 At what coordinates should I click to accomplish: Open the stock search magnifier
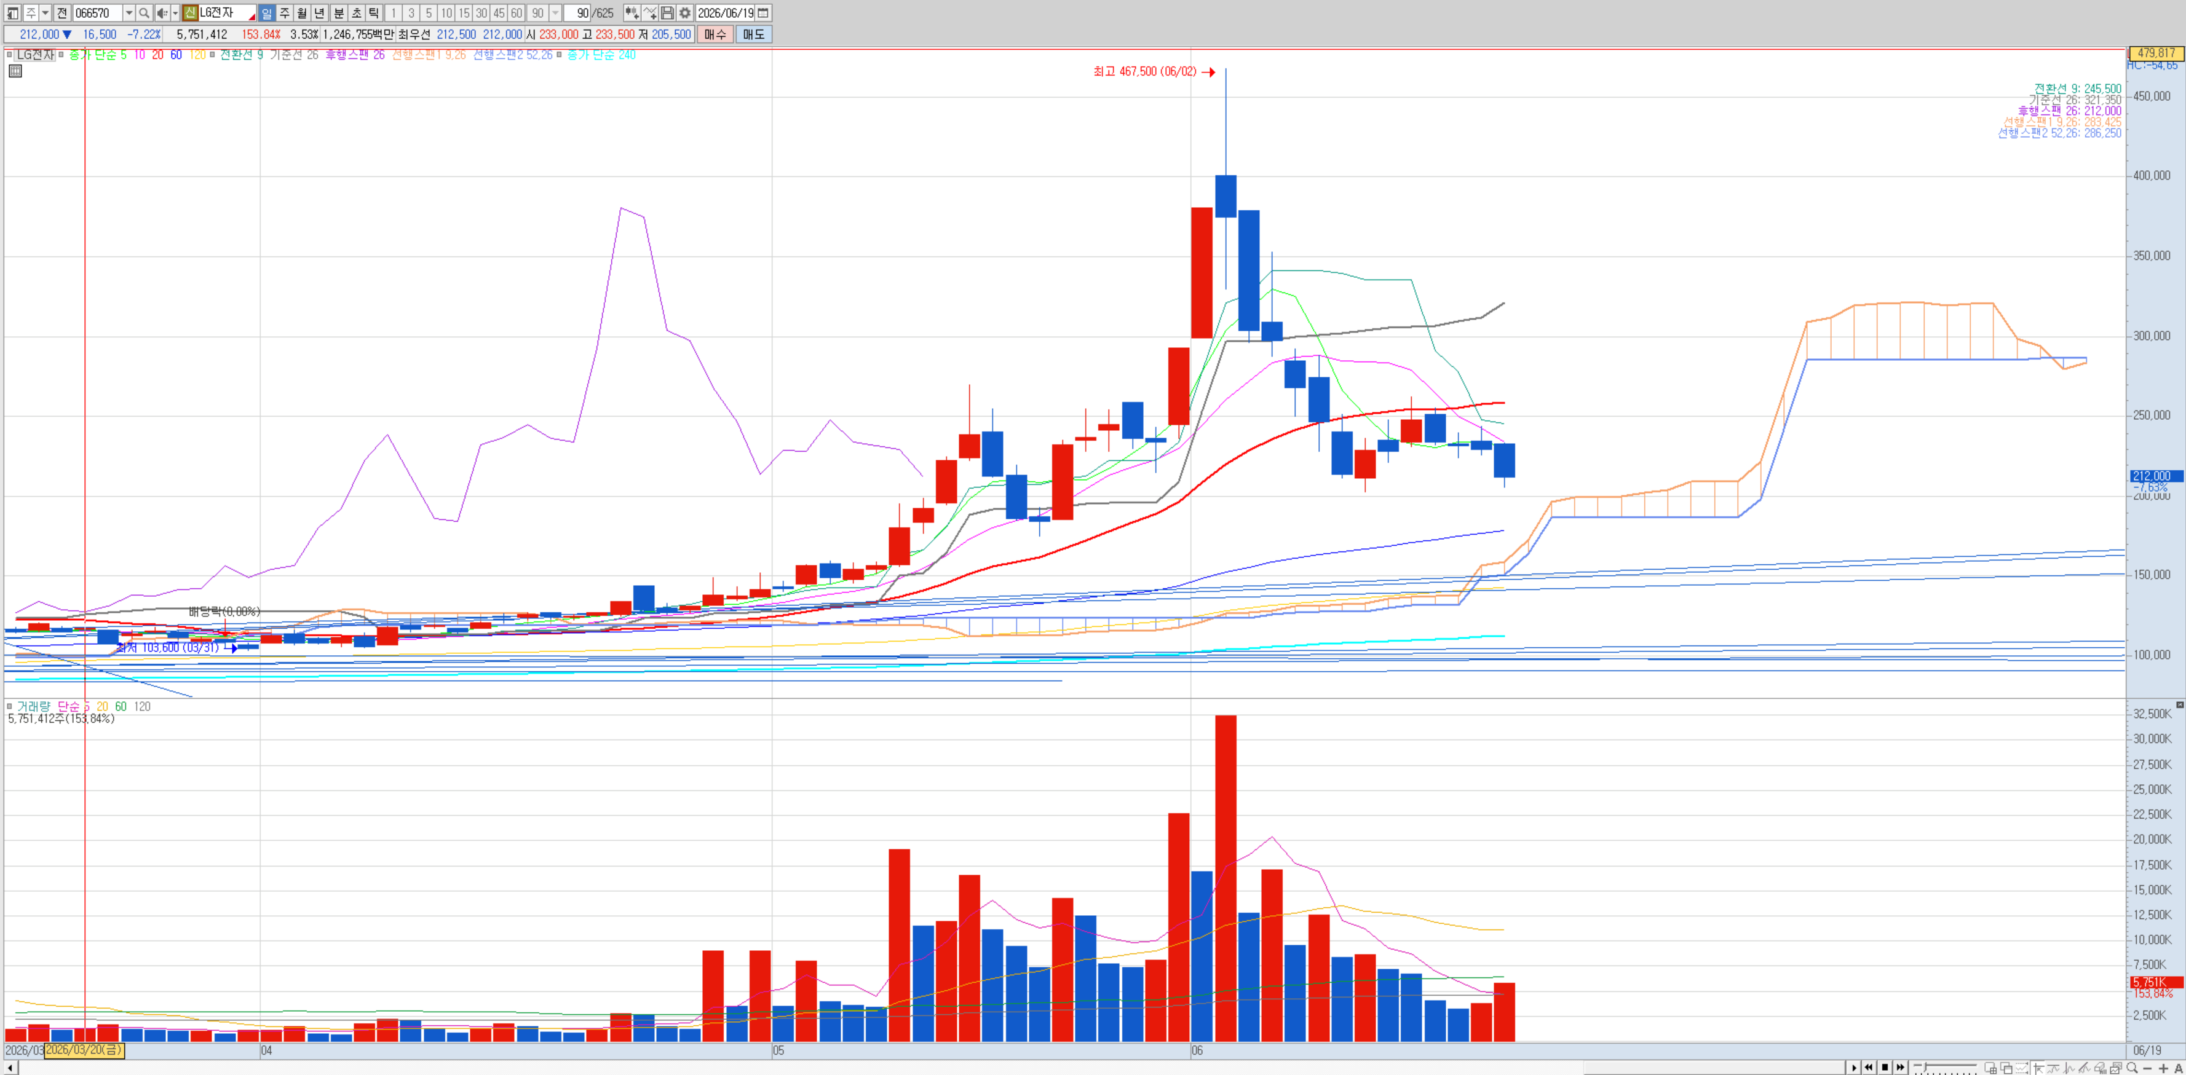point(145,13)
